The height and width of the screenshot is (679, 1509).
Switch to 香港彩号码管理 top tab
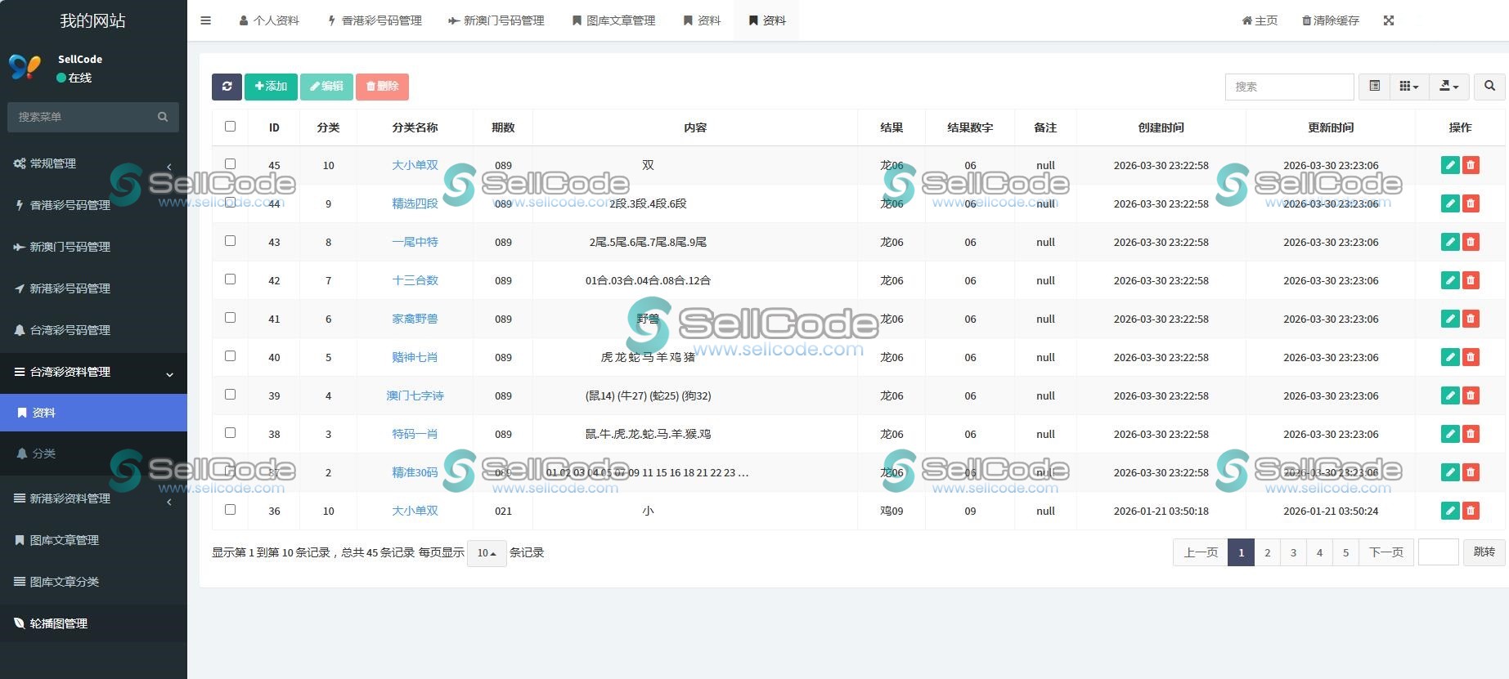[375, 20]
